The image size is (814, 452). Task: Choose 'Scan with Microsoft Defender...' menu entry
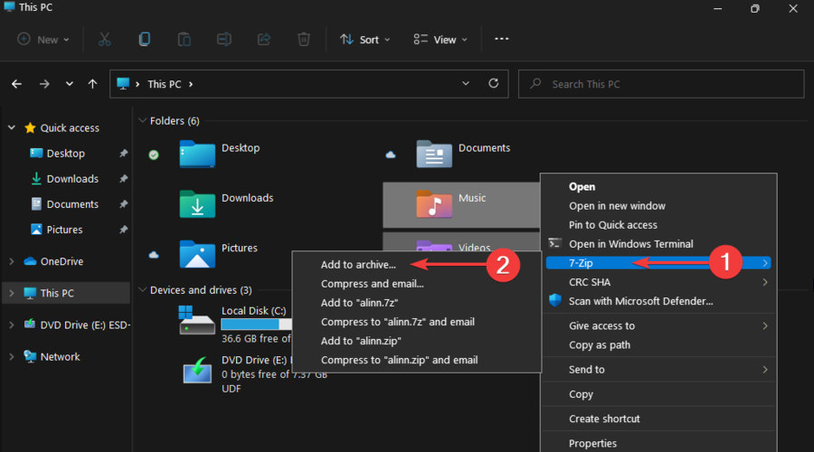[x=640, y=301]
